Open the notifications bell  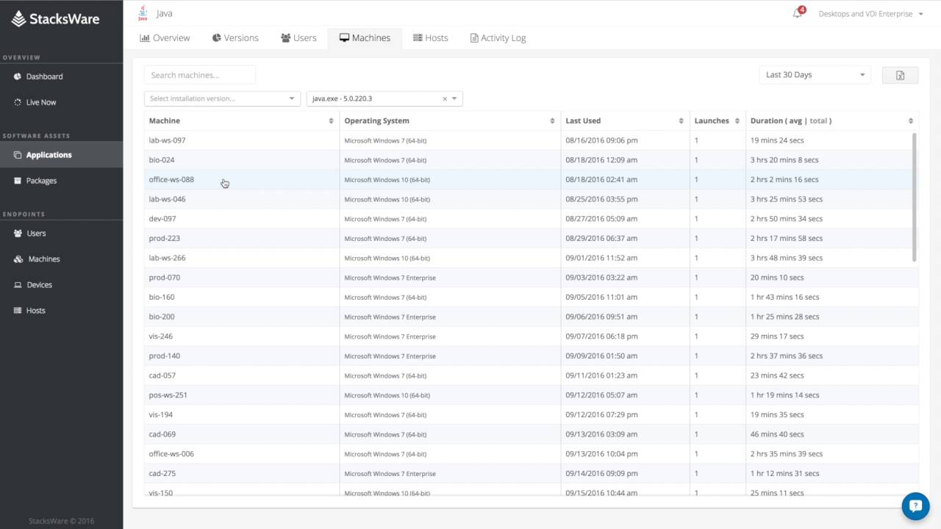[798, 13]
